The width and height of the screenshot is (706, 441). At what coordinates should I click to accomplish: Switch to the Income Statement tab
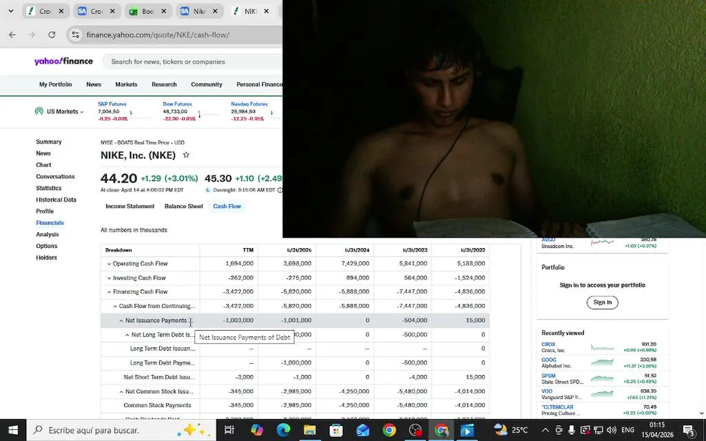pos(130,206)
